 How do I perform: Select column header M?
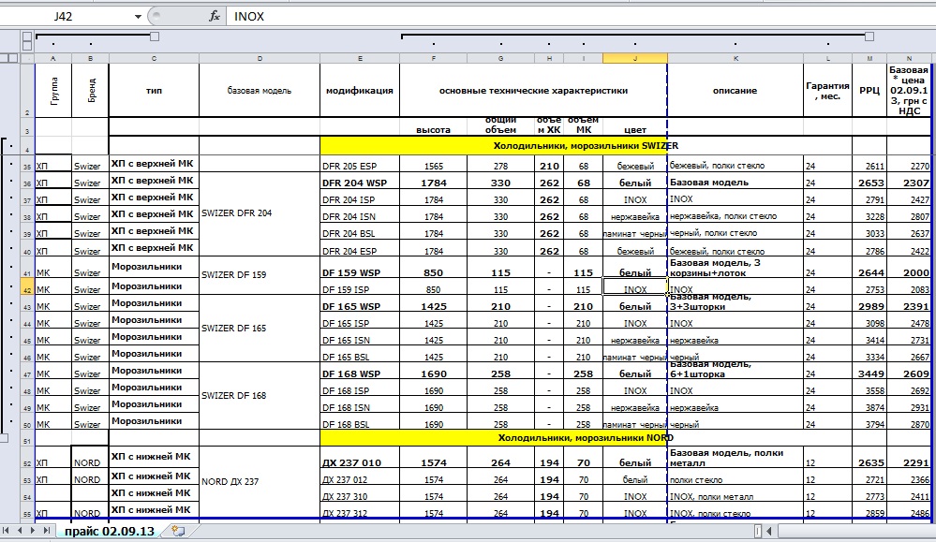tap(869, 58)
